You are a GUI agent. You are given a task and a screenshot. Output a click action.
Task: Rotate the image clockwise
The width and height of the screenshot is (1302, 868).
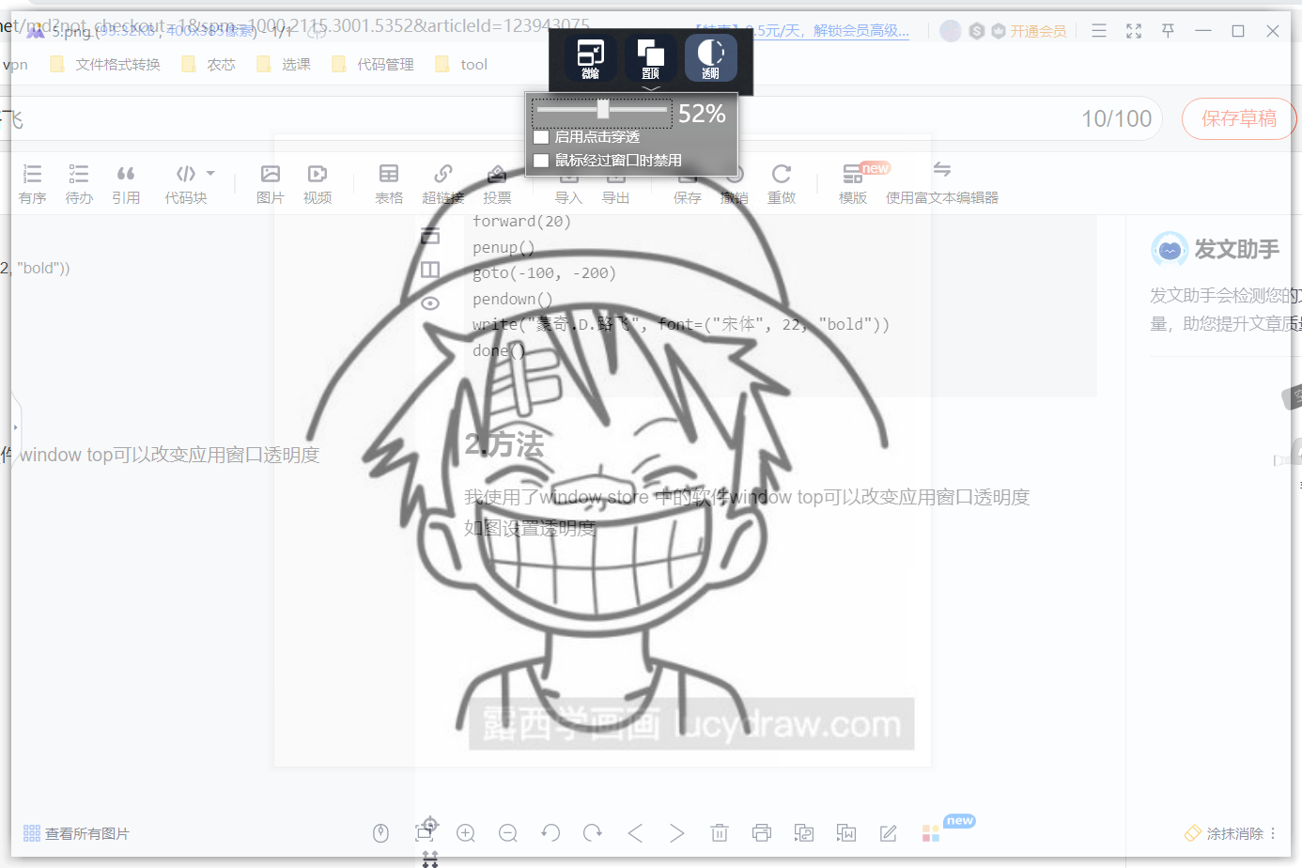point(593,833)
